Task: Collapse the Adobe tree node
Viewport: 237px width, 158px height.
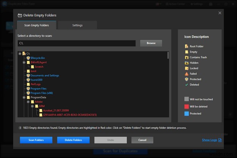Action: click(28, 102)
